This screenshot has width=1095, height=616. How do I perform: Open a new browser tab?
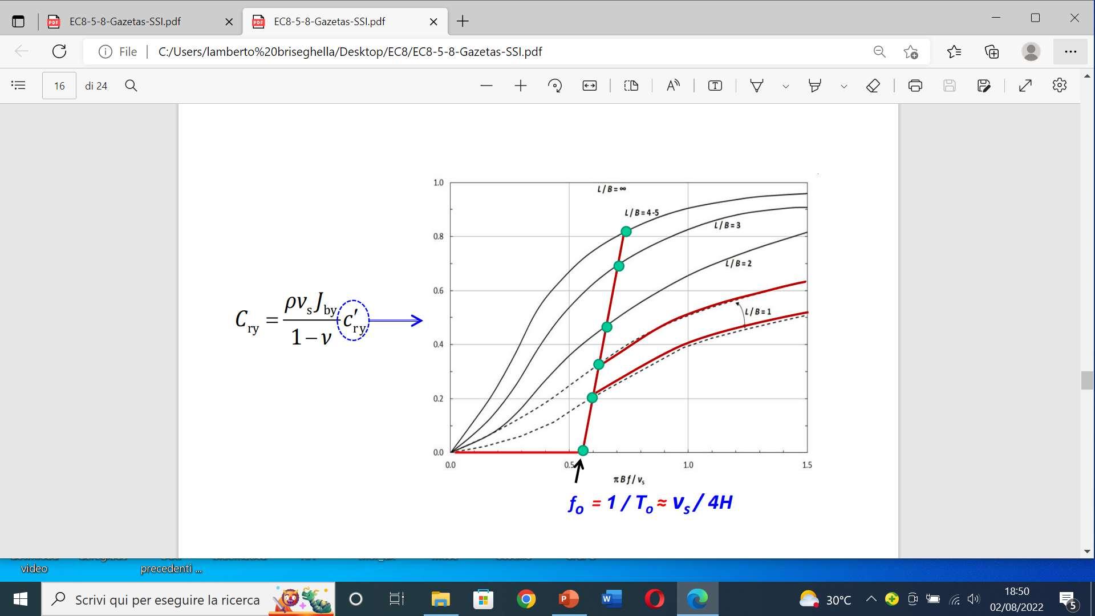pyautogui.click(x=463, y=22)
